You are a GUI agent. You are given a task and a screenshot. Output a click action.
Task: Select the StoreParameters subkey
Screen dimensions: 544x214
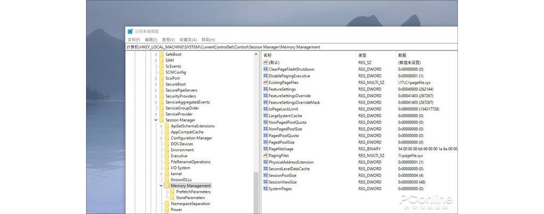tap(191, 198)
